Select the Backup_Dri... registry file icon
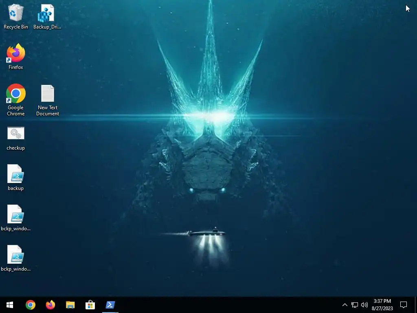 (x=47, y=16)
